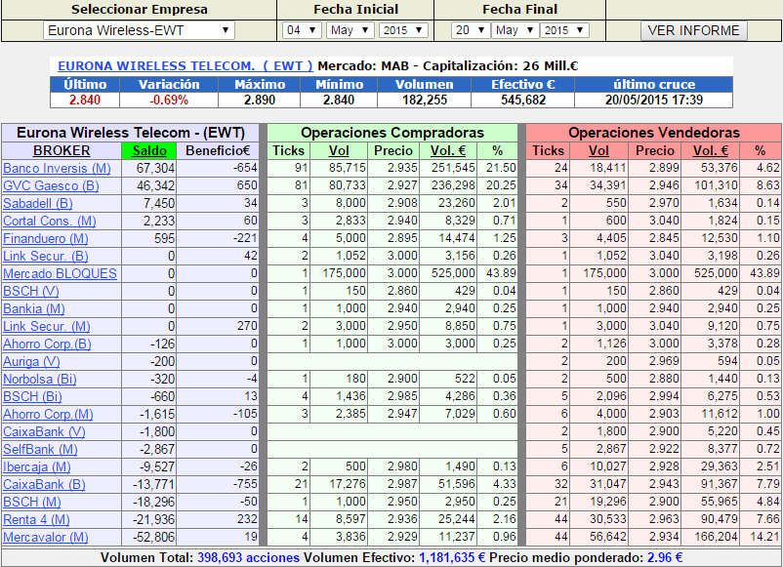The width and height of the screenshot is (783, 567).
Task: Click the Precio medio ponderado 2.96 € value
Action: (665, 557)
